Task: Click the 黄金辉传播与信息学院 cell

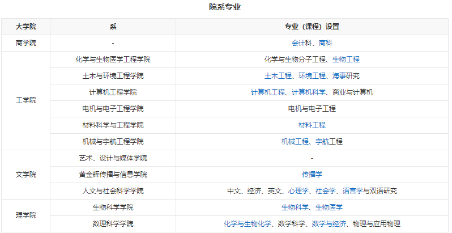Action: (113, 175)
